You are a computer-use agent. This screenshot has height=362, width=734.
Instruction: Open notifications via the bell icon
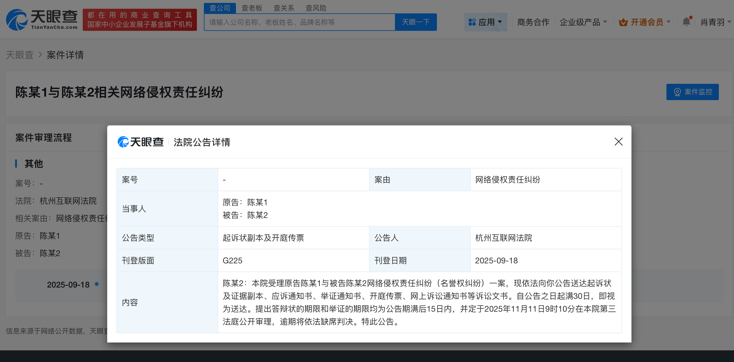687,21
